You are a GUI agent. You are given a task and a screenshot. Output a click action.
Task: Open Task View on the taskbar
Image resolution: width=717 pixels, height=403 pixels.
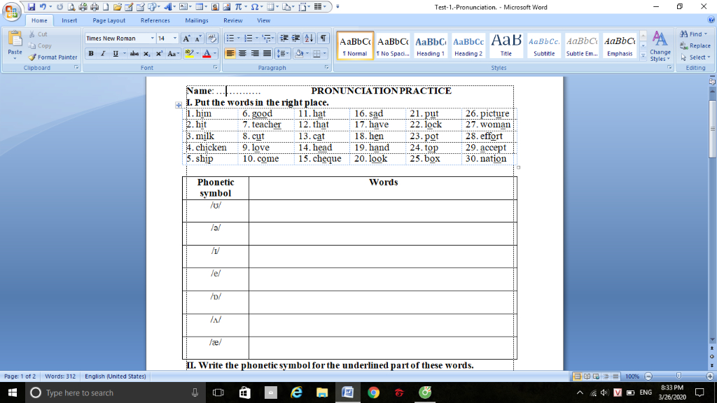point(218,393)
